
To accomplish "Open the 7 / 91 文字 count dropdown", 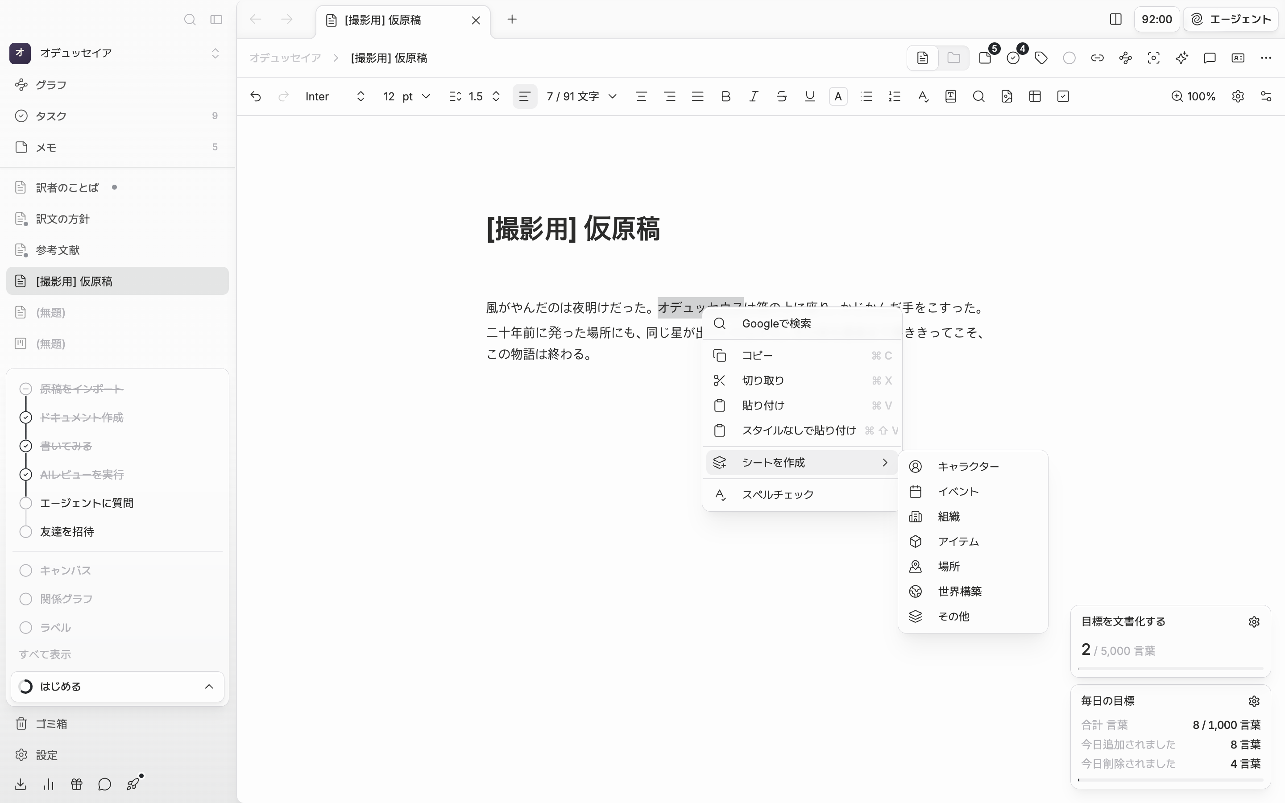I will 581,96.
